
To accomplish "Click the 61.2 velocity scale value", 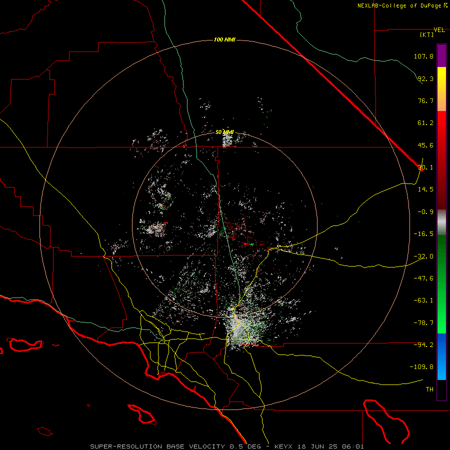I will (425, 123).
